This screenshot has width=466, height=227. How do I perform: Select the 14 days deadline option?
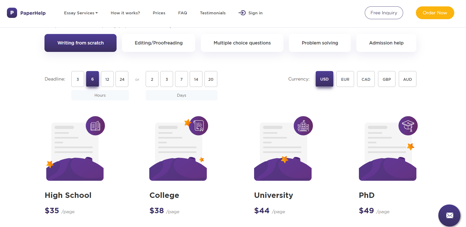pos(196,79)
